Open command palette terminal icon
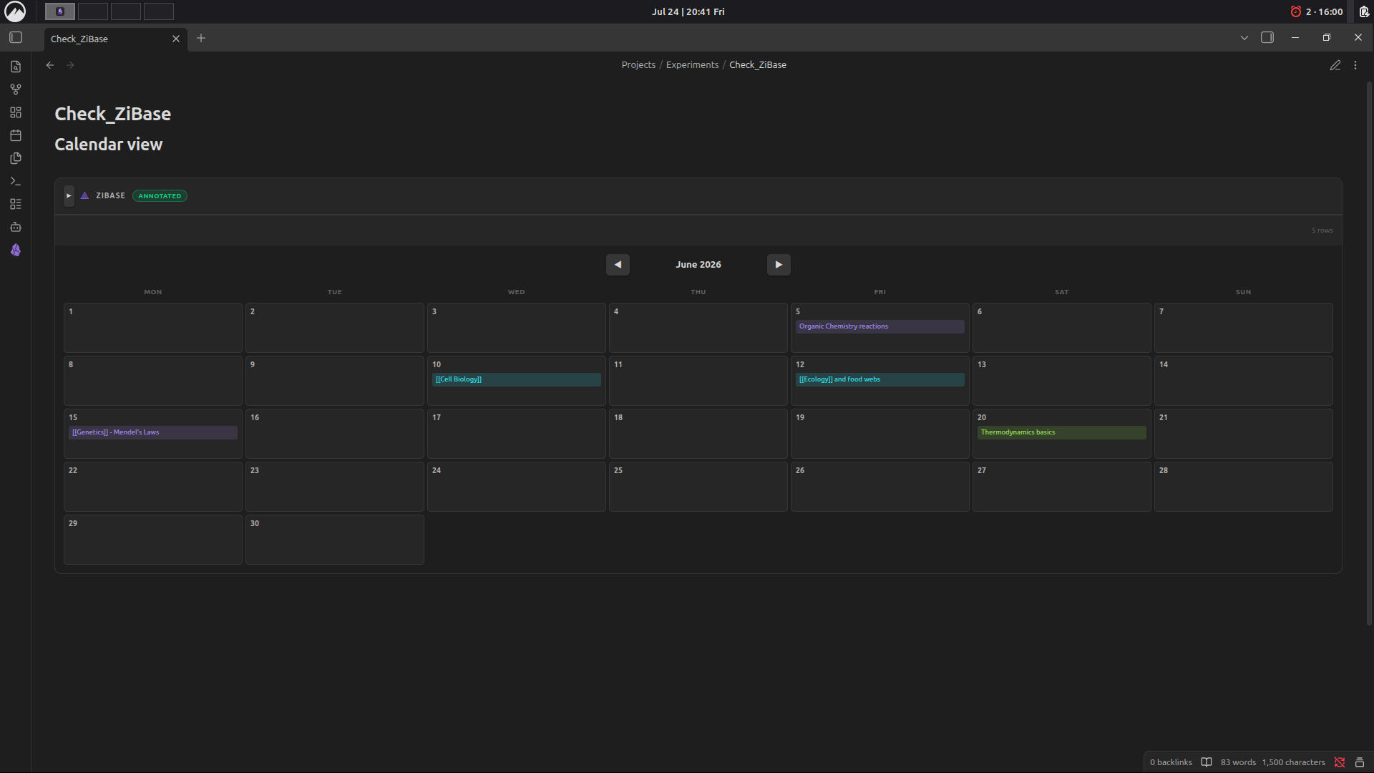 tap(16, 181)
